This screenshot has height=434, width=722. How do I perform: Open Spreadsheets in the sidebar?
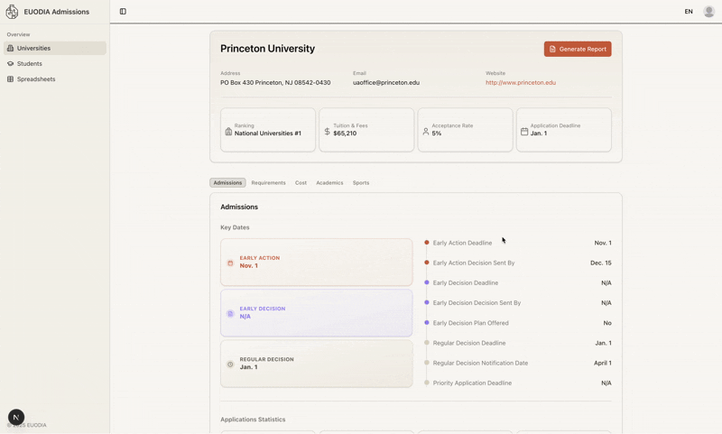coord(55,79)
